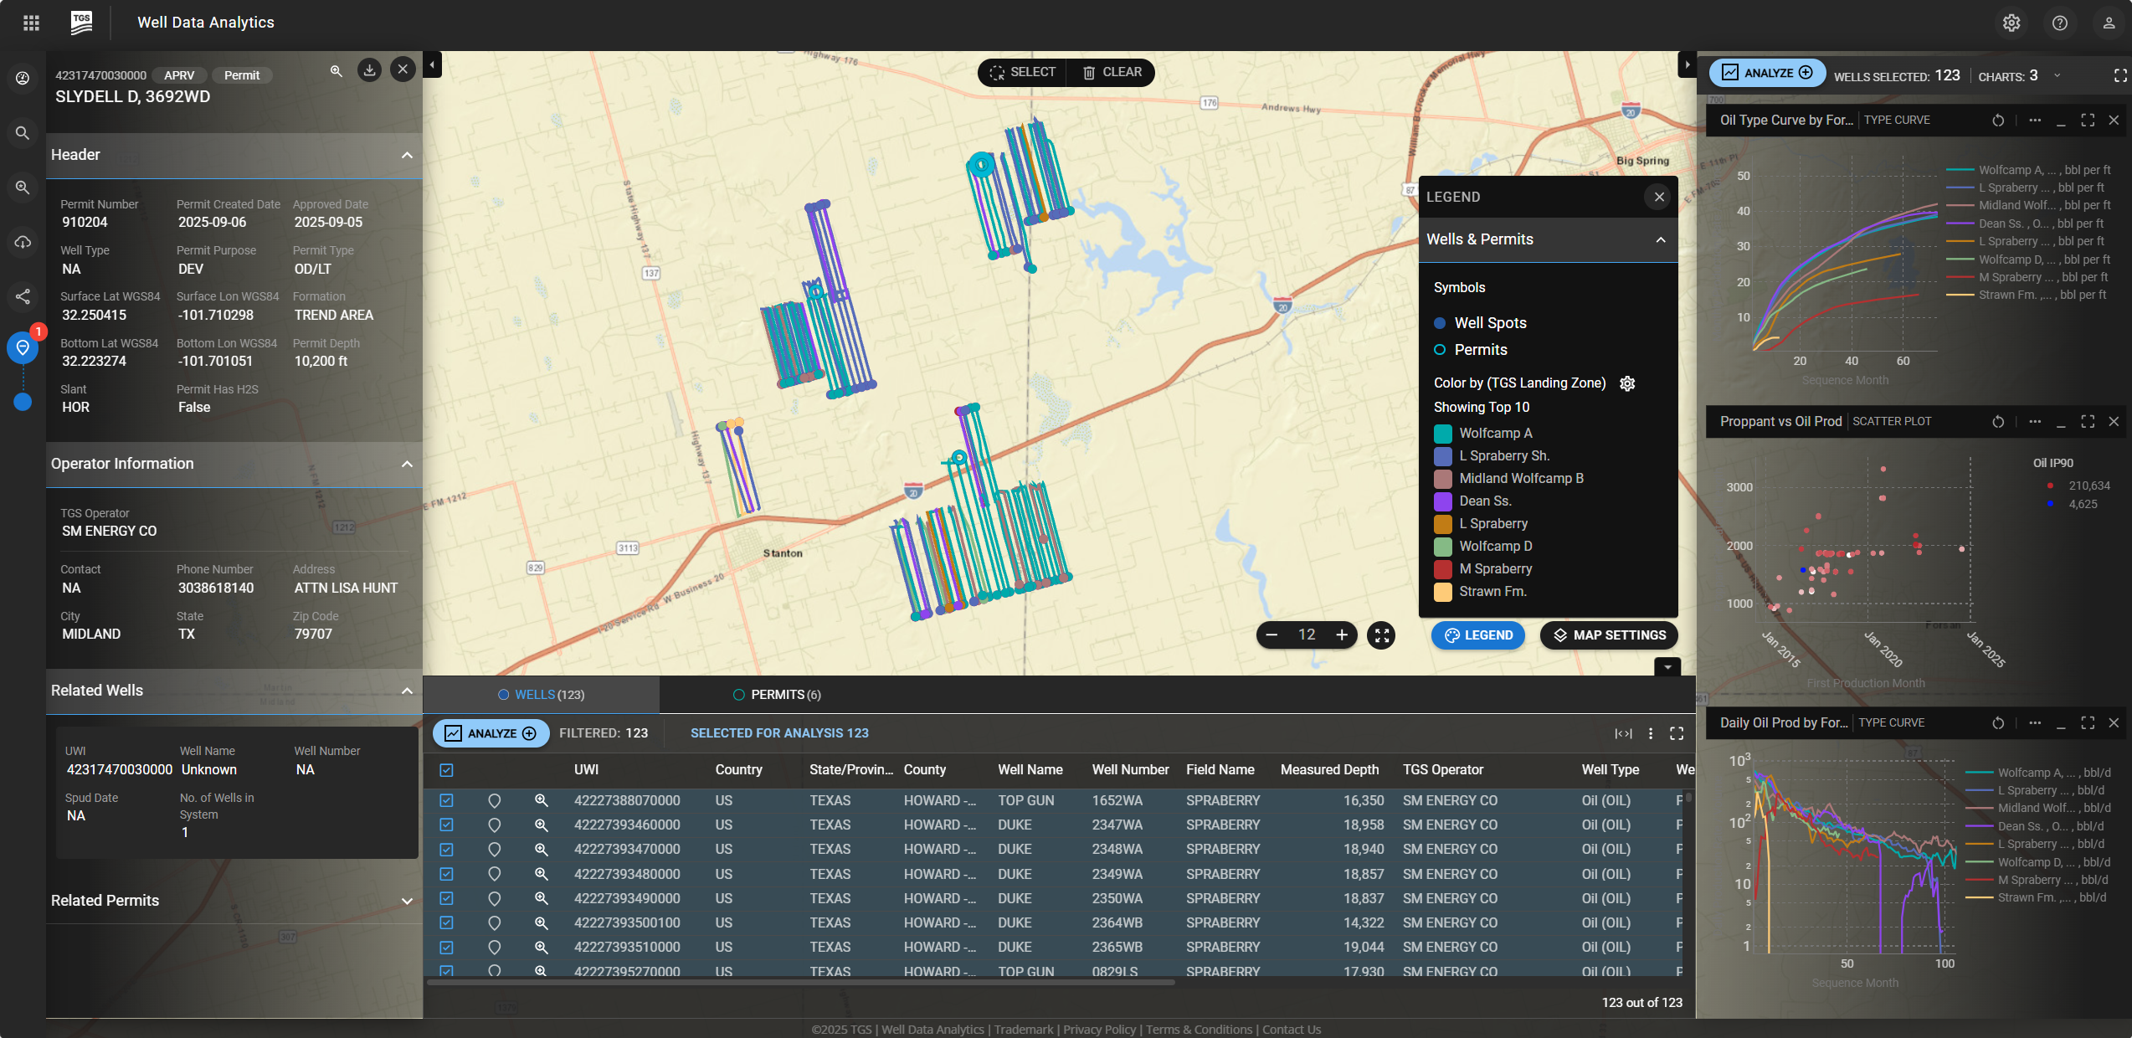Zoom to well 42227393460000 magnifier icon

click(542, 825)
